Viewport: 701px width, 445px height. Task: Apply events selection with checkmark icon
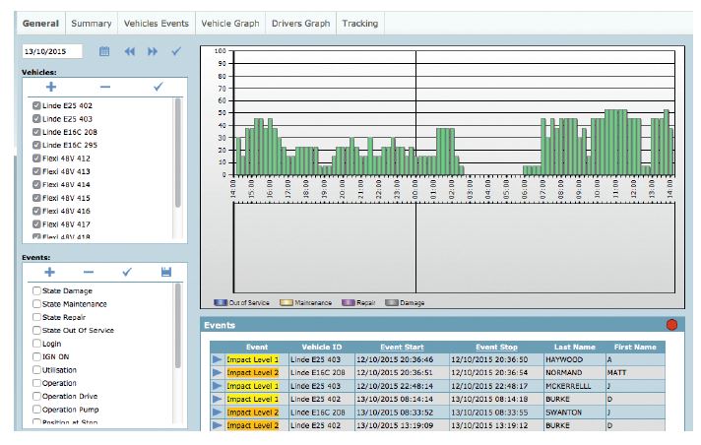point(127,272)
